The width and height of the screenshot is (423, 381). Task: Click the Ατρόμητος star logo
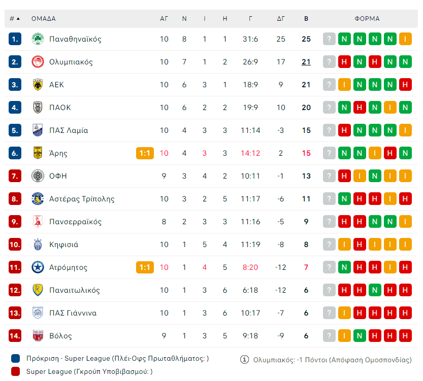pyautogui.click(x=38, y=267)
